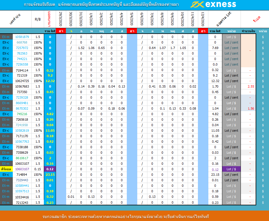This screenshot has width=269, height=221.
Task: Select the 30/3/2020 date column header
Action: tap(71, 19)
